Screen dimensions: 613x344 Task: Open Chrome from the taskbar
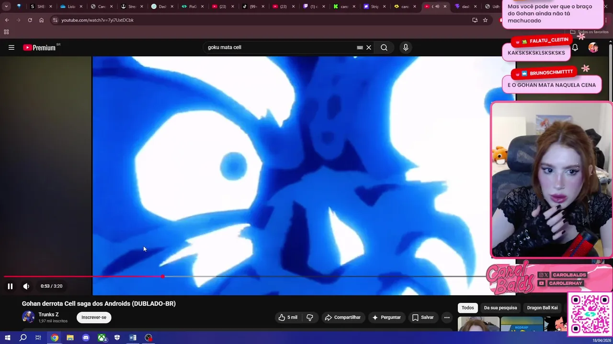pos(55,338)
